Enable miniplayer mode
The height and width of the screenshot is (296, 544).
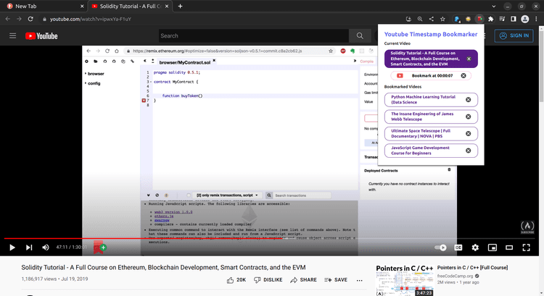click(x=493, y=248)
